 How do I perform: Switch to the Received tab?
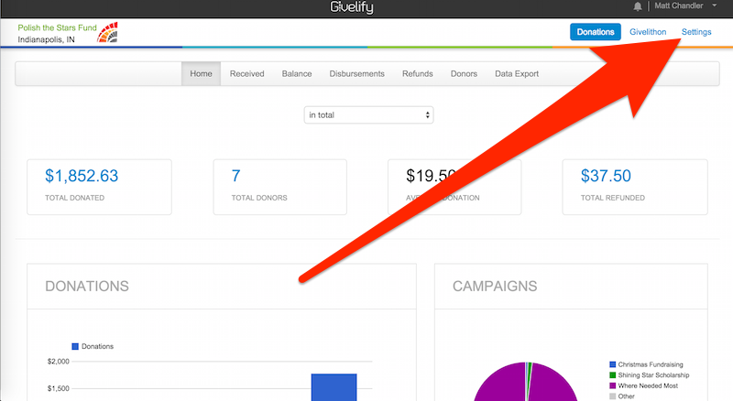(x=246, y=74)
